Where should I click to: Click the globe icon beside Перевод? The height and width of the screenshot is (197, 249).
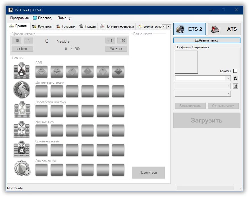pos(35,18)
